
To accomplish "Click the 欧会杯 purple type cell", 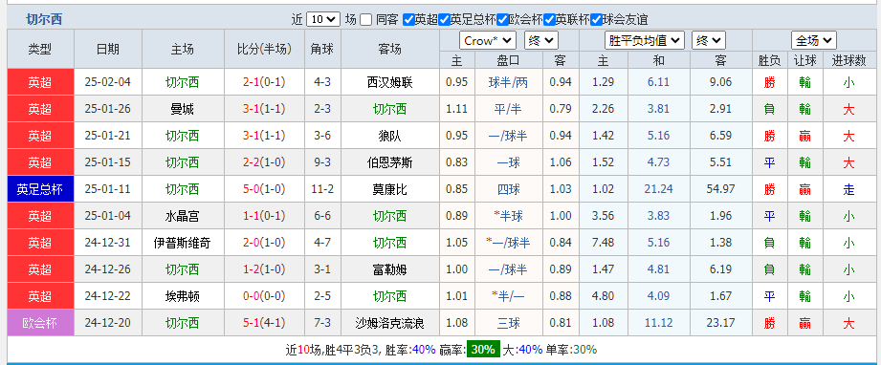I will 40,323.
